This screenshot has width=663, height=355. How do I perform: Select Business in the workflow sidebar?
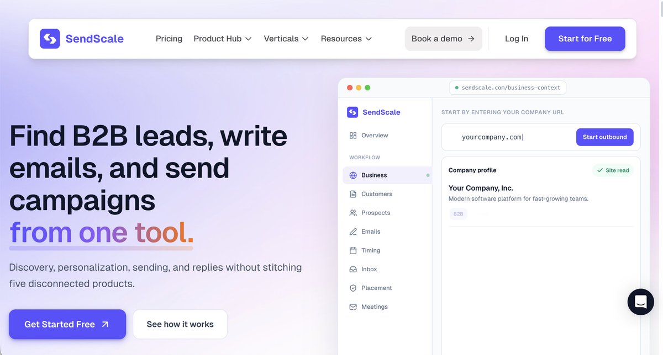[387, 175]
